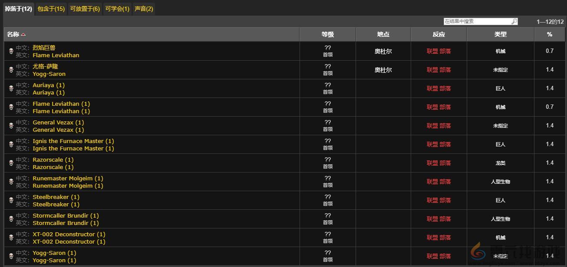Sort the list by the 等级 column header

coord(327,34)
